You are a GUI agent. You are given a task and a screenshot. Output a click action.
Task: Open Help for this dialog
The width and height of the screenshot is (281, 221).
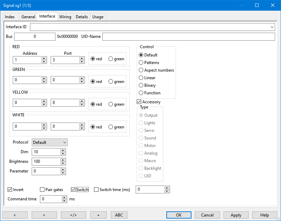(x=264, y=215)
